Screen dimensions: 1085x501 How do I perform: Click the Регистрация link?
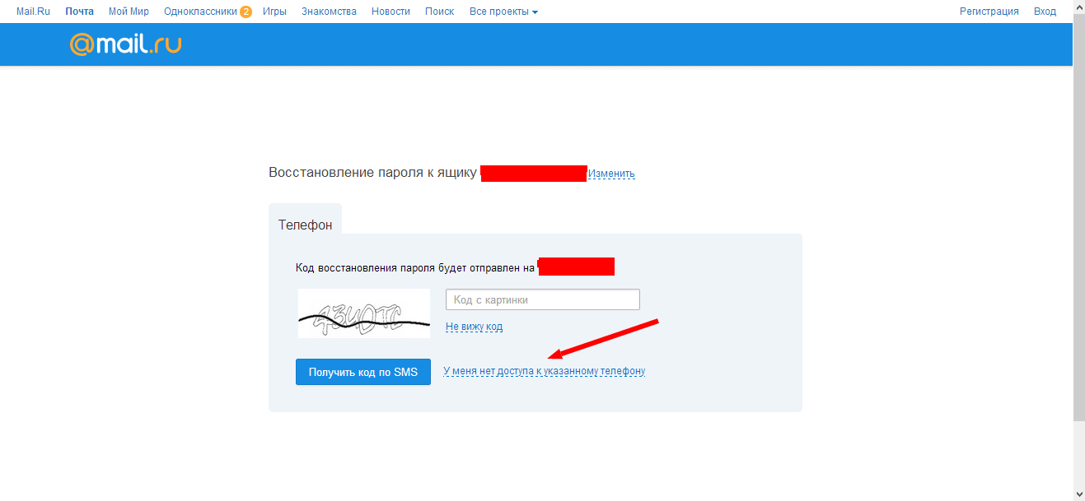point(989,12)
